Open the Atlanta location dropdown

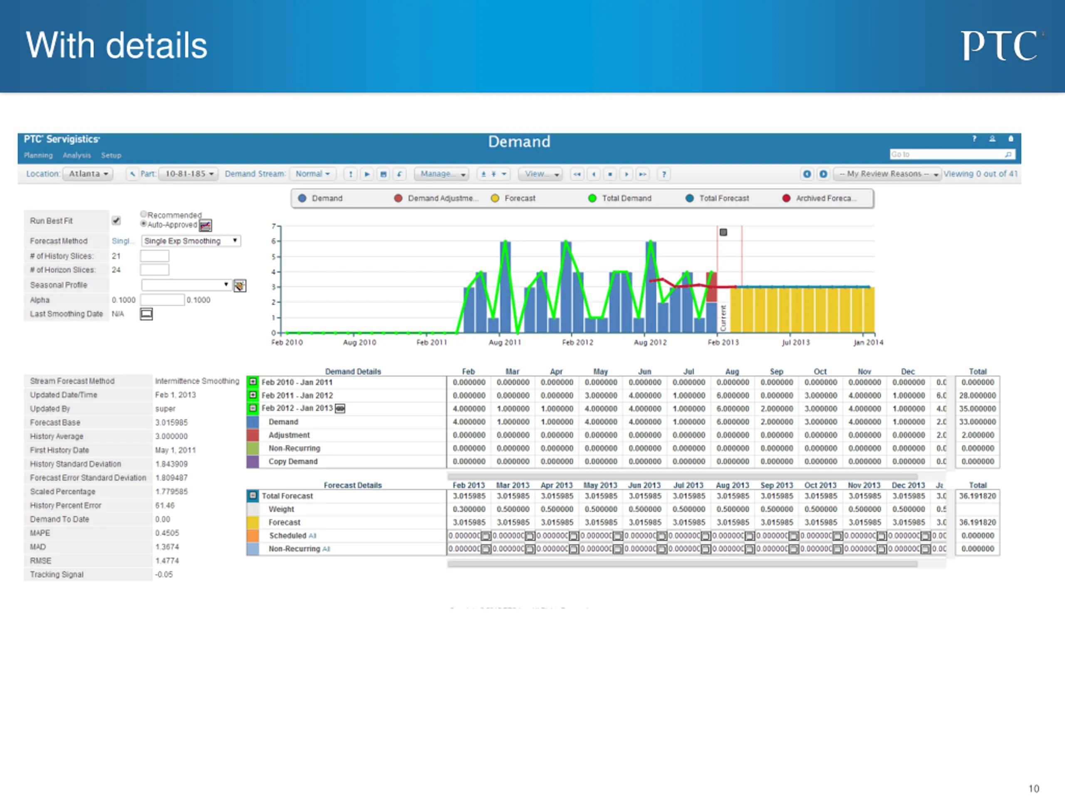88,174
